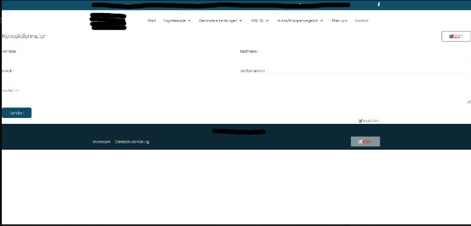Go to the Kontakt nav item
Screen dimensions: 471x226
tap(361, 21)
